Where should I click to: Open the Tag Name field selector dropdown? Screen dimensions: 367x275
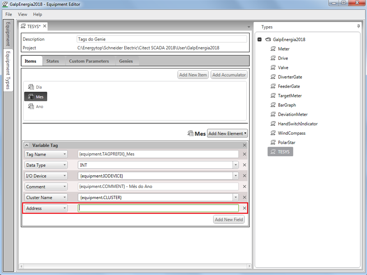(x=46, y=154)
